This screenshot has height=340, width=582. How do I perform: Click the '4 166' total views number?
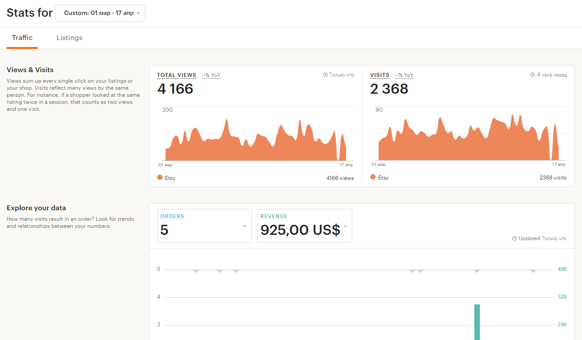(x=175, y=89)
